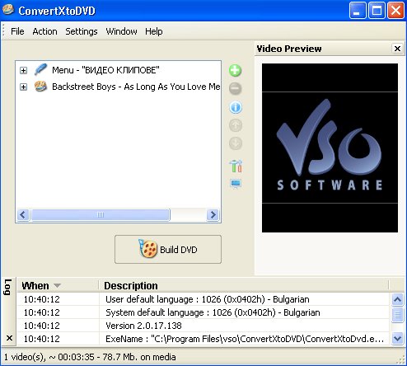
Task: Click the project list left scroll arrow
Action: [23, 214]
